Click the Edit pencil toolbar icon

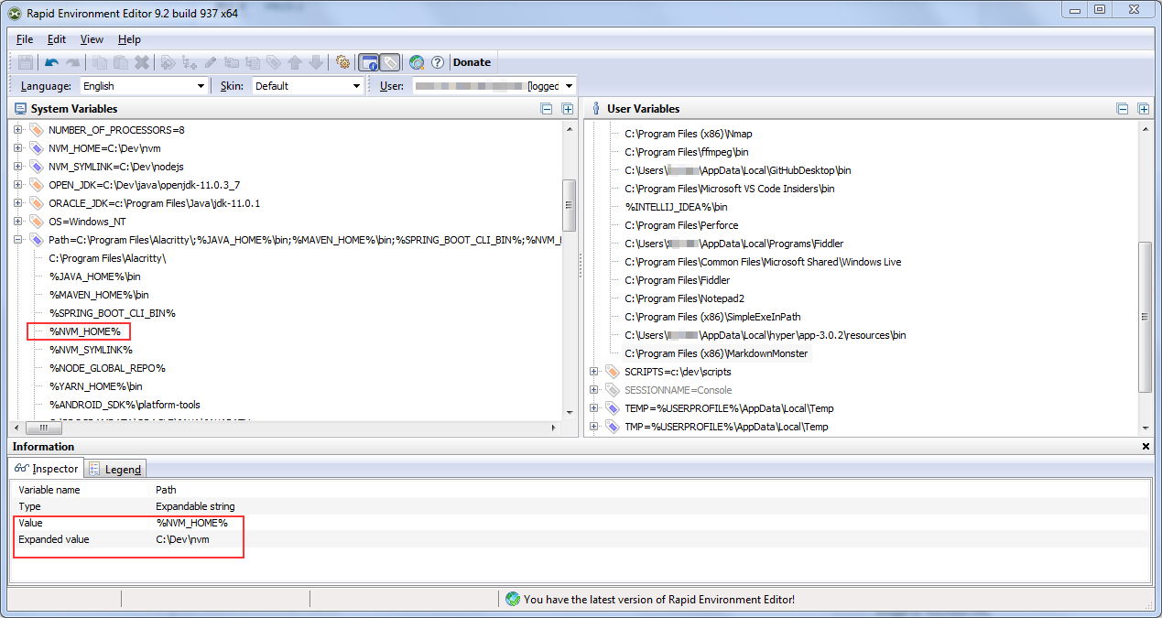tap(211, 62)
